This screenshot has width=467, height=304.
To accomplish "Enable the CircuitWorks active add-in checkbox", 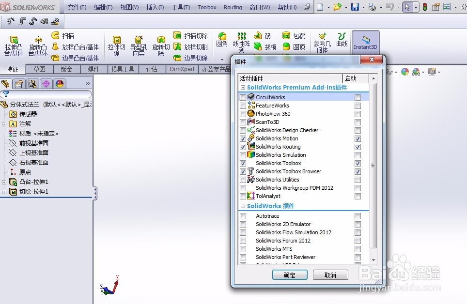I will 243,97.
